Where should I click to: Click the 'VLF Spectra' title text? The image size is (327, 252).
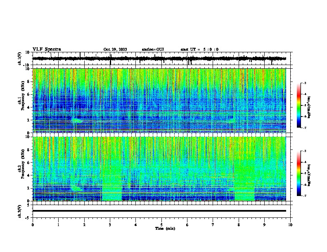tap(47, 49)
